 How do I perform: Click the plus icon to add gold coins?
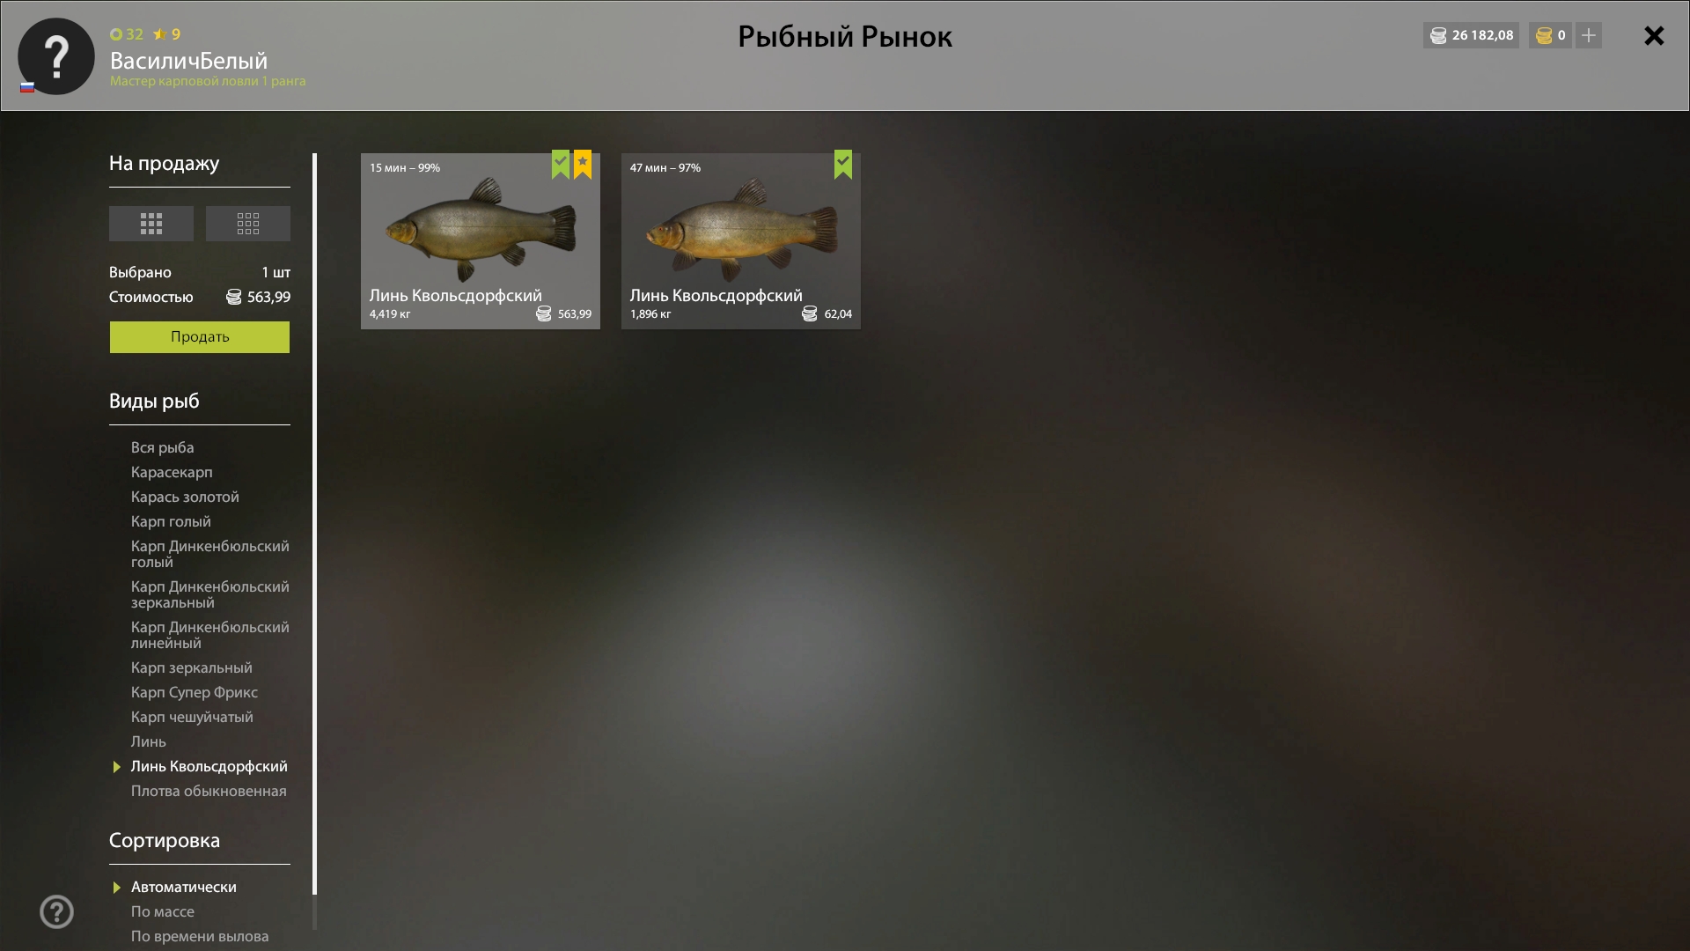[1589, 35]
